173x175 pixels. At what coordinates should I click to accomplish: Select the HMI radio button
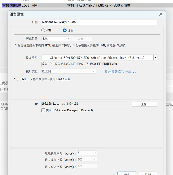pyautogui.click(x=43, y=30)
